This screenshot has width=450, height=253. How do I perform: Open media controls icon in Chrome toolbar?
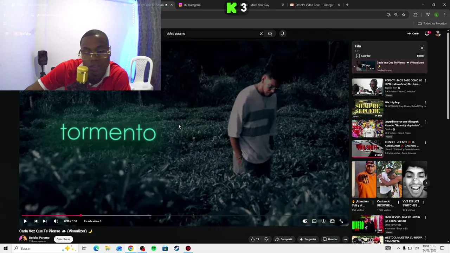point(428,15)
